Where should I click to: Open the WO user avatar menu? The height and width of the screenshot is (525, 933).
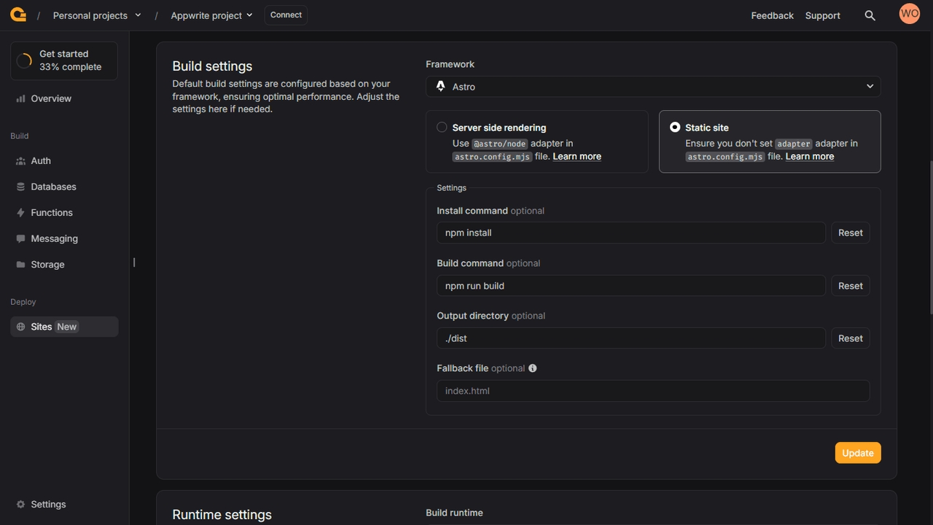click(x=909, y=14)
